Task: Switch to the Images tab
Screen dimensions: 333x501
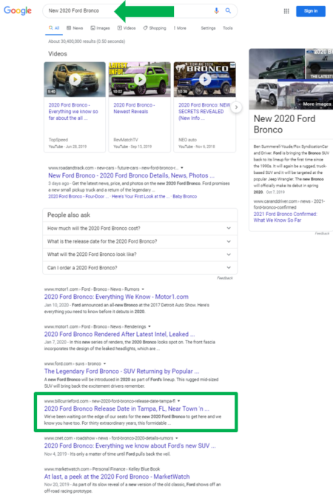Action: [100, 28]
